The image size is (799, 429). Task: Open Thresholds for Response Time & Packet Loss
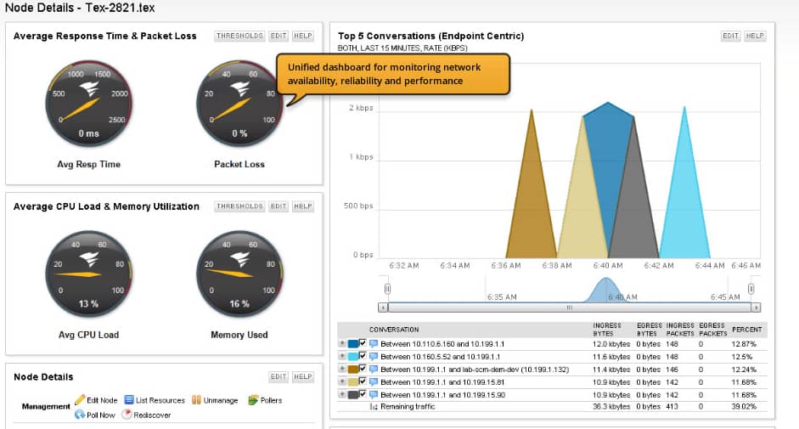click(x=239, y=36)
